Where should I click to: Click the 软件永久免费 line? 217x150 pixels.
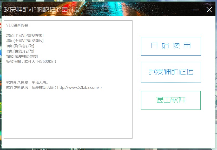click(27, 82)
